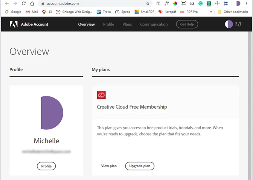Click the Adobe Account title

pos(35,24)
